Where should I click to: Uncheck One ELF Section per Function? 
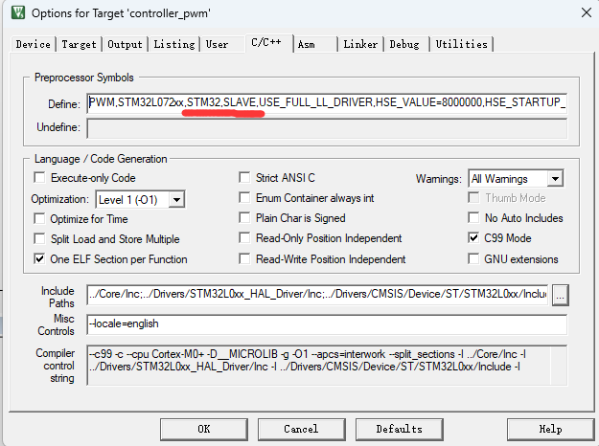(39, 258)
